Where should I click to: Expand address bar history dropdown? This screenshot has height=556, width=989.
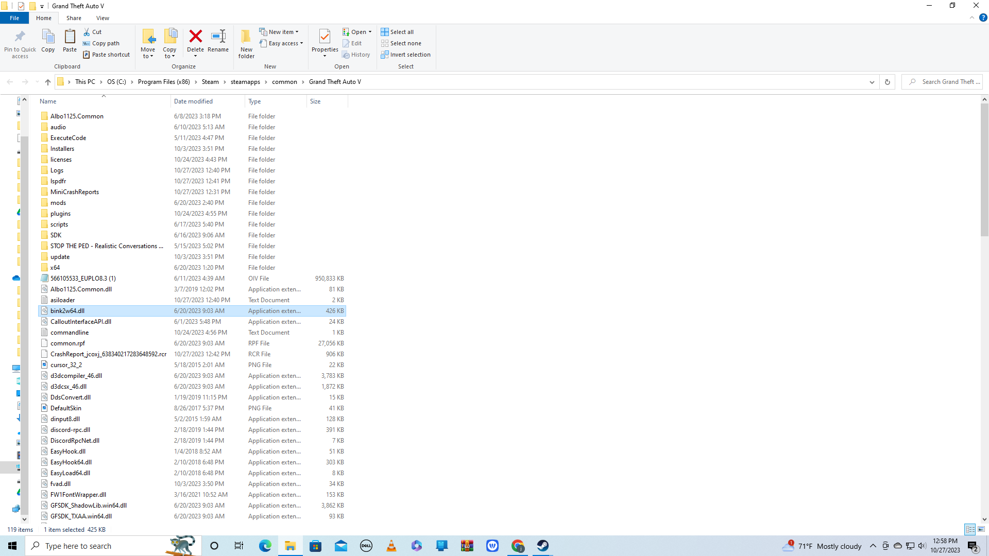click(x=872, y=82)
